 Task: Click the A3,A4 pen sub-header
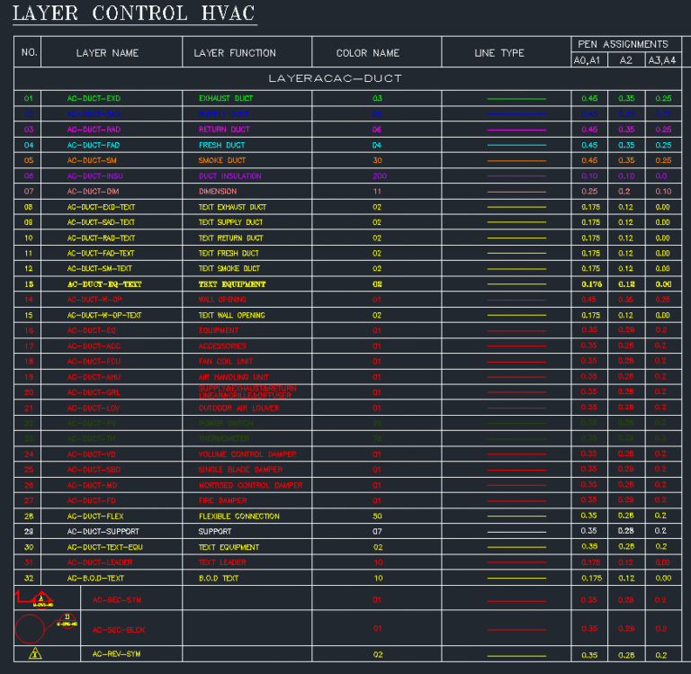click(662, 60)
